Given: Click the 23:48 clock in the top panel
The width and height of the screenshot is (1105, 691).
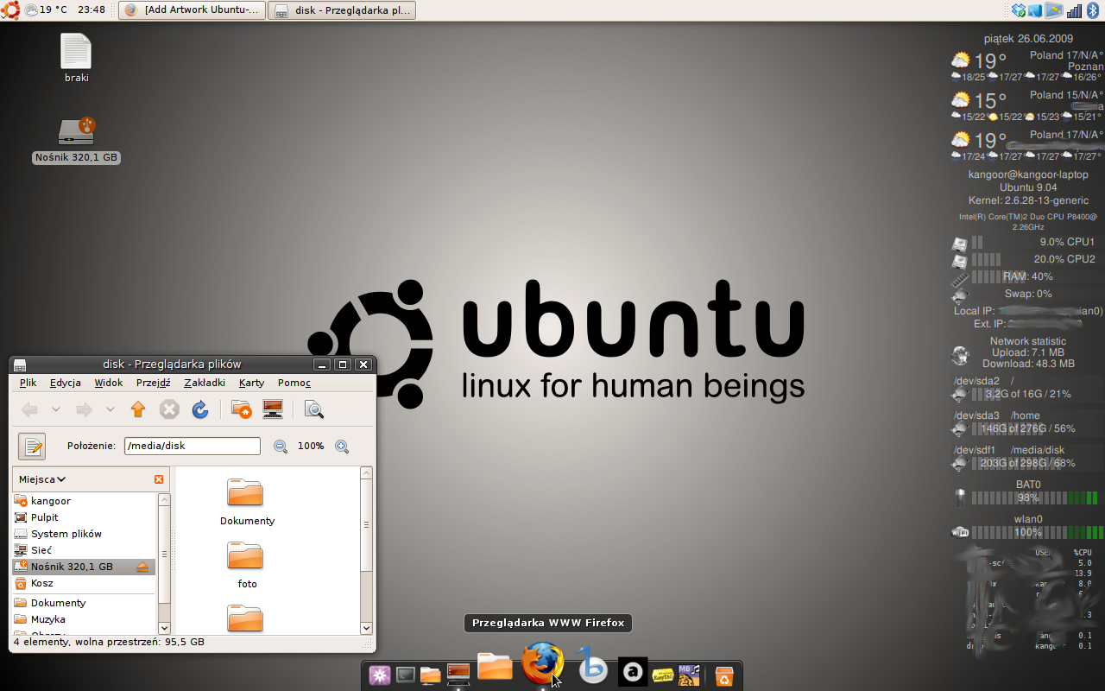Looking at the screenshot, I should coord(92,10).
